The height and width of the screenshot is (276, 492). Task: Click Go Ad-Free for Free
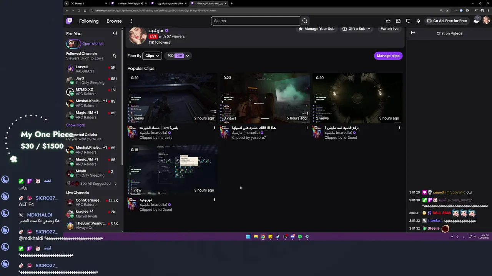447,21
